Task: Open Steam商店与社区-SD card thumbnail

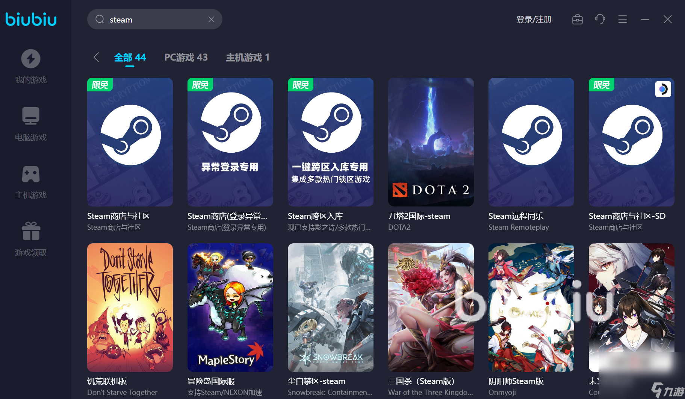Action: point(632,142)
